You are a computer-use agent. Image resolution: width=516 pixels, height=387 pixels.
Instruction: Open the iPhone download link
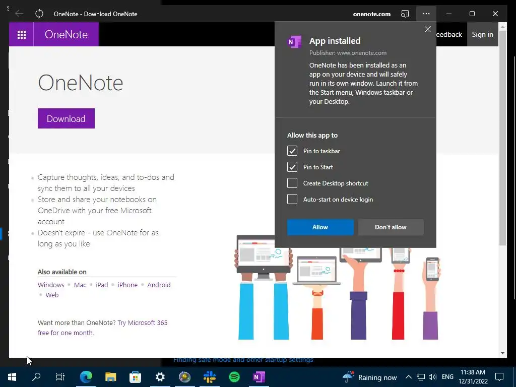coord(127,285)
